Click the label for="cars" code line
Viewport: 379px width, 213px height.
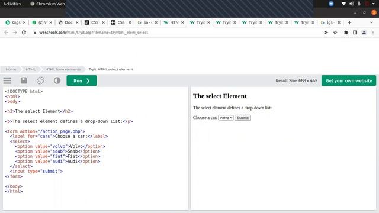(59, 137)
